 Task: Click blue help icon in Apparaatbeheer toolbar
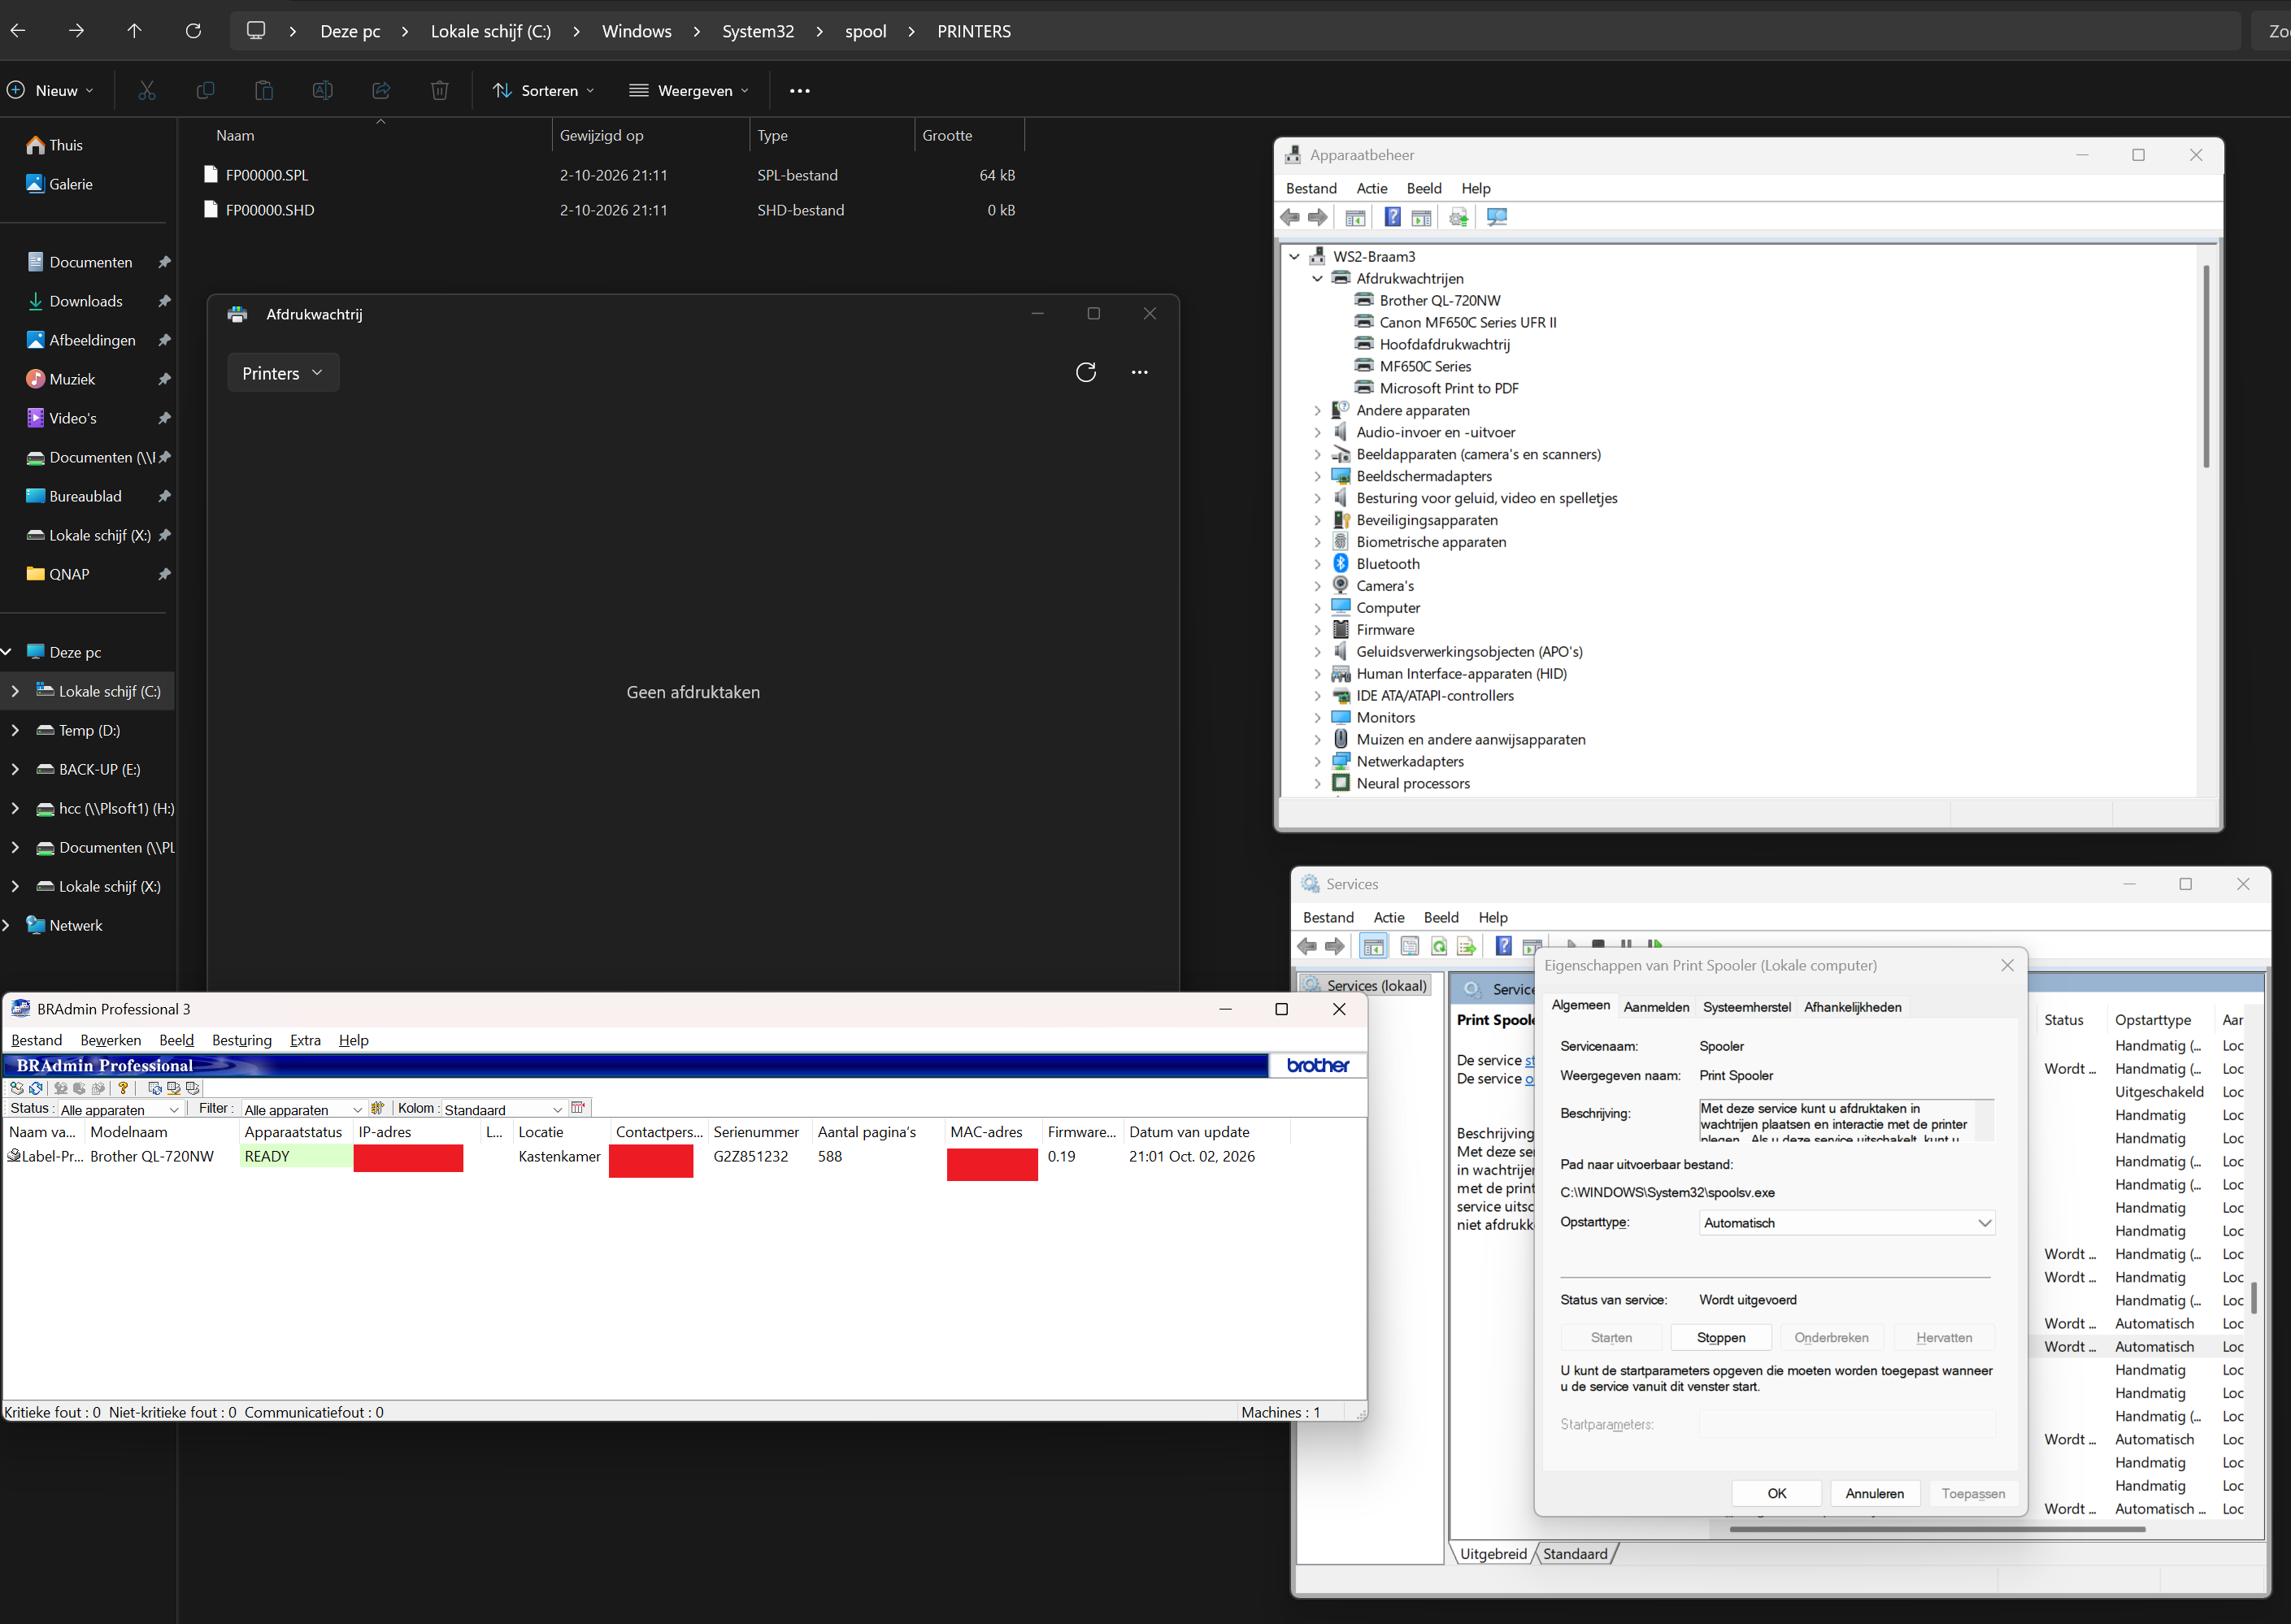(x=1392, y=217)
